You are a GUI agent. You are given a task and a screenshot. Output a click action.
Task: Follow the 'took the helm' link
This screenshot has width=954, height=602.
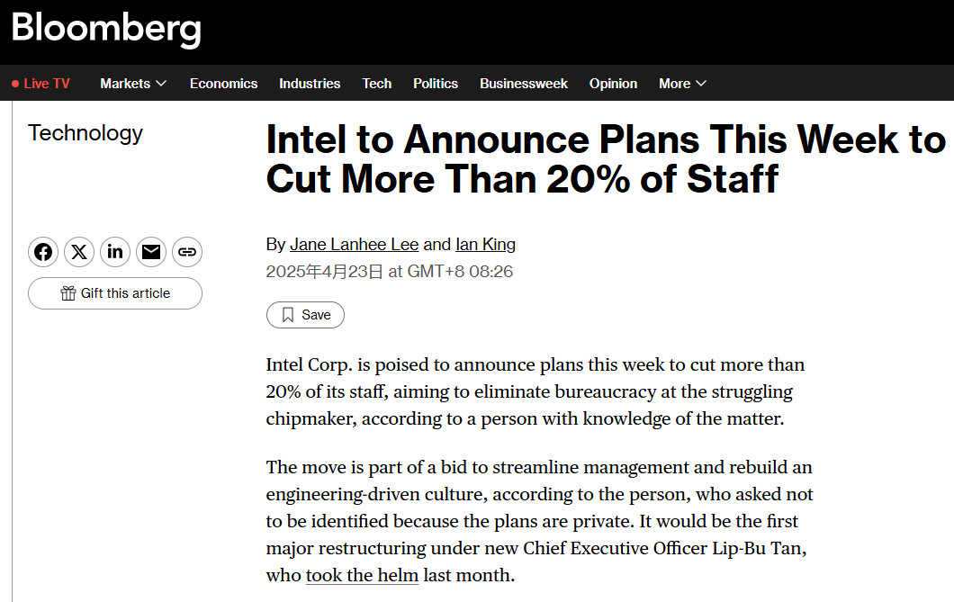[x=362, y=575]
